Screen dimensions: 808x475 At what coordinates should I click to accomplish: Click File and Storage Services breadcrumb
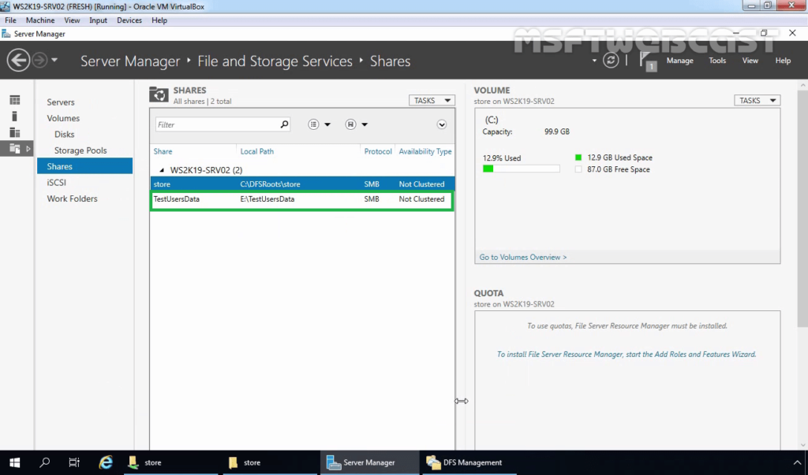tap(275, 61)
